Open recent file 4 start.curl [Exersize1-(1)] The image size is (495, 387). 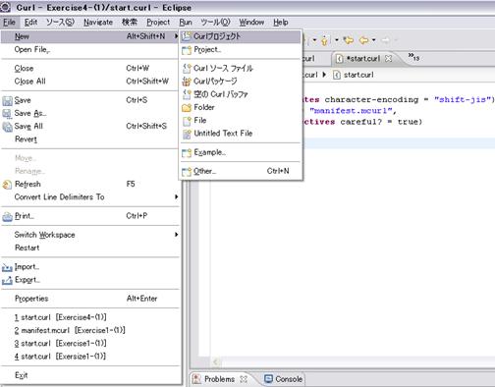90,357
